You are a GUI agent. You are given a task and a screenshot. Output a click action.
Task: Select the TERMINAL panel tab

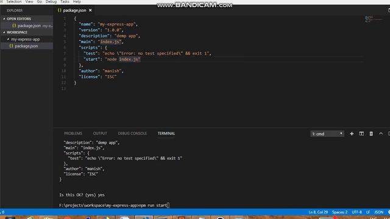click(x=166, y=134)
